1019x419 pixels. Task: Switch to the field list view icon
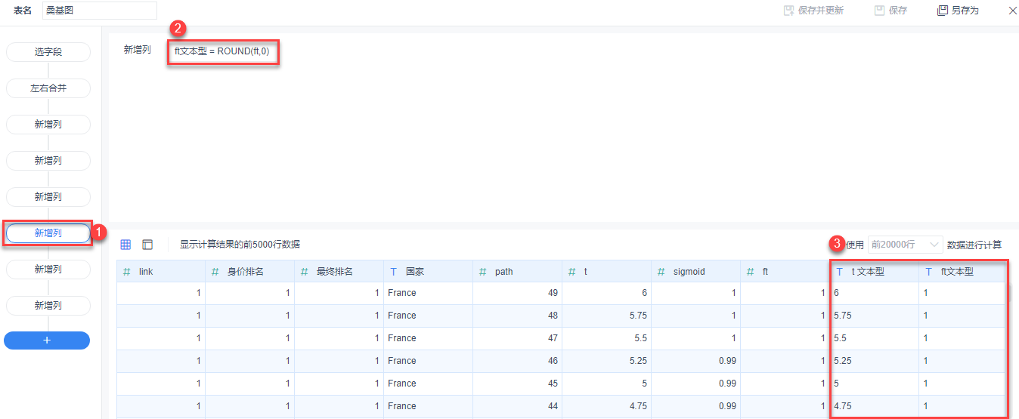coord(147,245)
